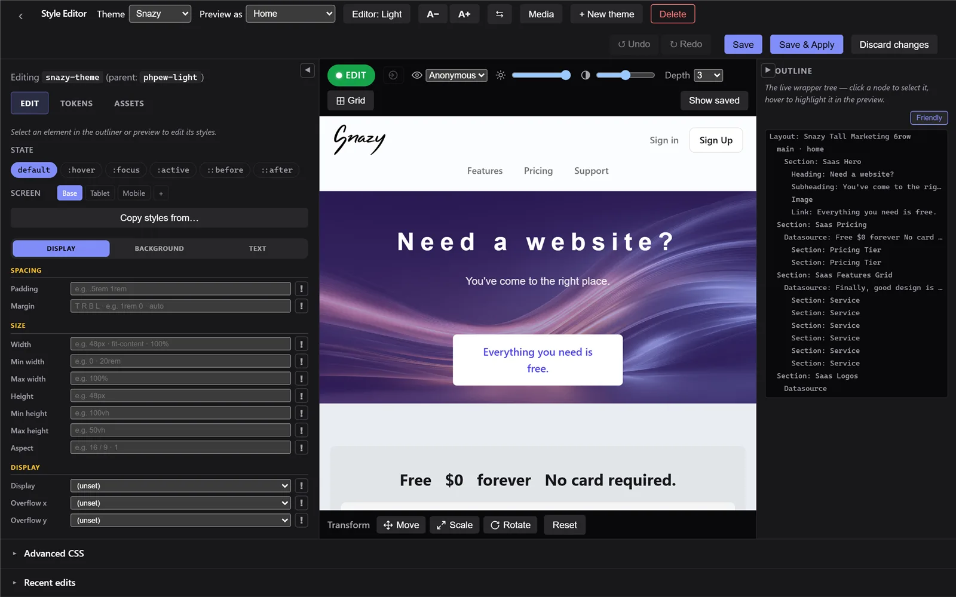
Task: Increase editor font size with A+
Action: pyautogui.click(x=464, y=14)
